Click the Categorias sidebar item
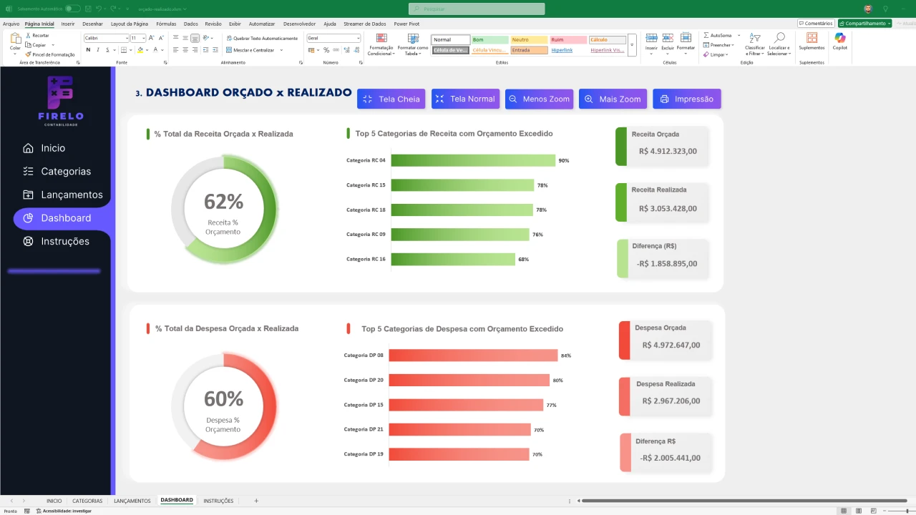The height and width of the screenshot is (515, 916). coord(65,172)
